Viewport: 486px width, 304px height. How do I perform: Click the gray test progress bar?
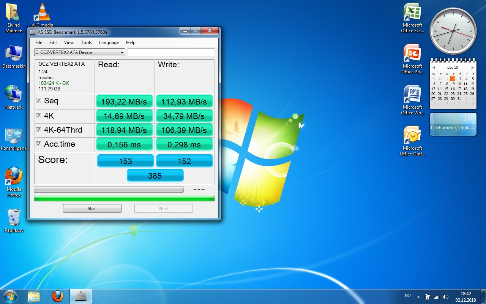pyautogui.click(x=109, y=189)
